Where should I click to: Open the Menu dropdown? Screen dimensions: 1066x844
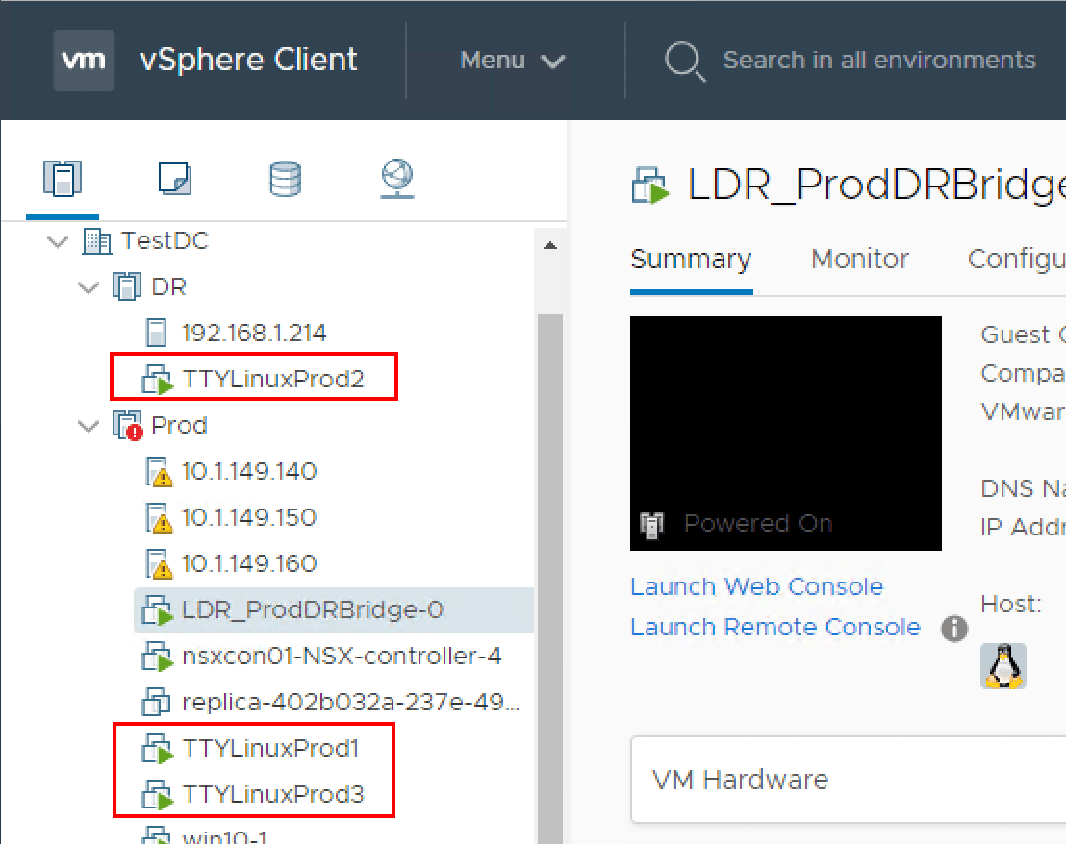pos(513,61)
